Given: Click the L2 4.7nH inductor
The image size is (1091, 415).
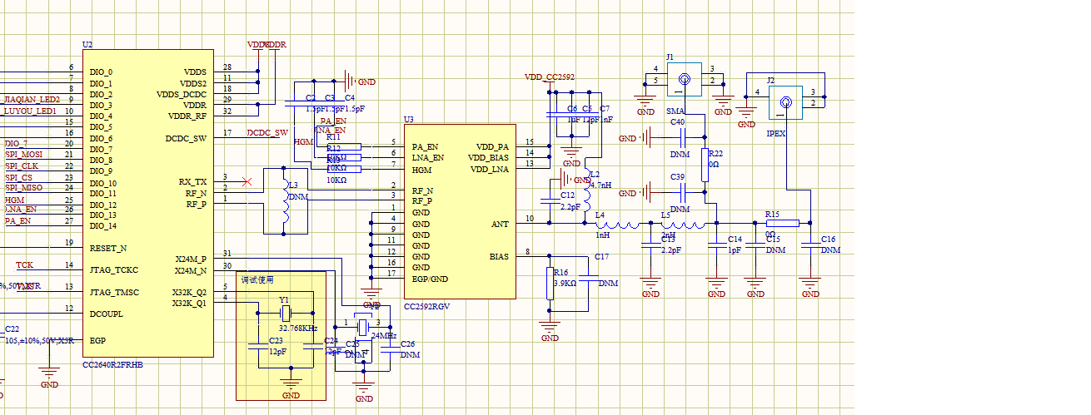Looking at the screenshot, I should click(x=586, y=190).
